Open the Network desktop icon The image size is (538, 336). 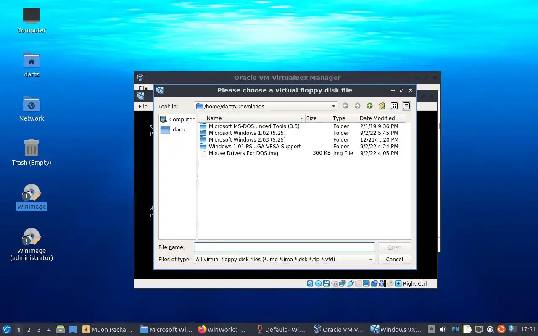pos(32,108)
